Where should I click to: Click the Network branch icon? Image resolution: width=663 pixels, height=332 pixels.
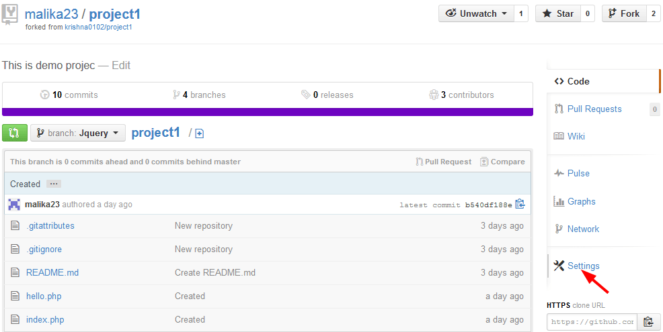click(559, 229)
